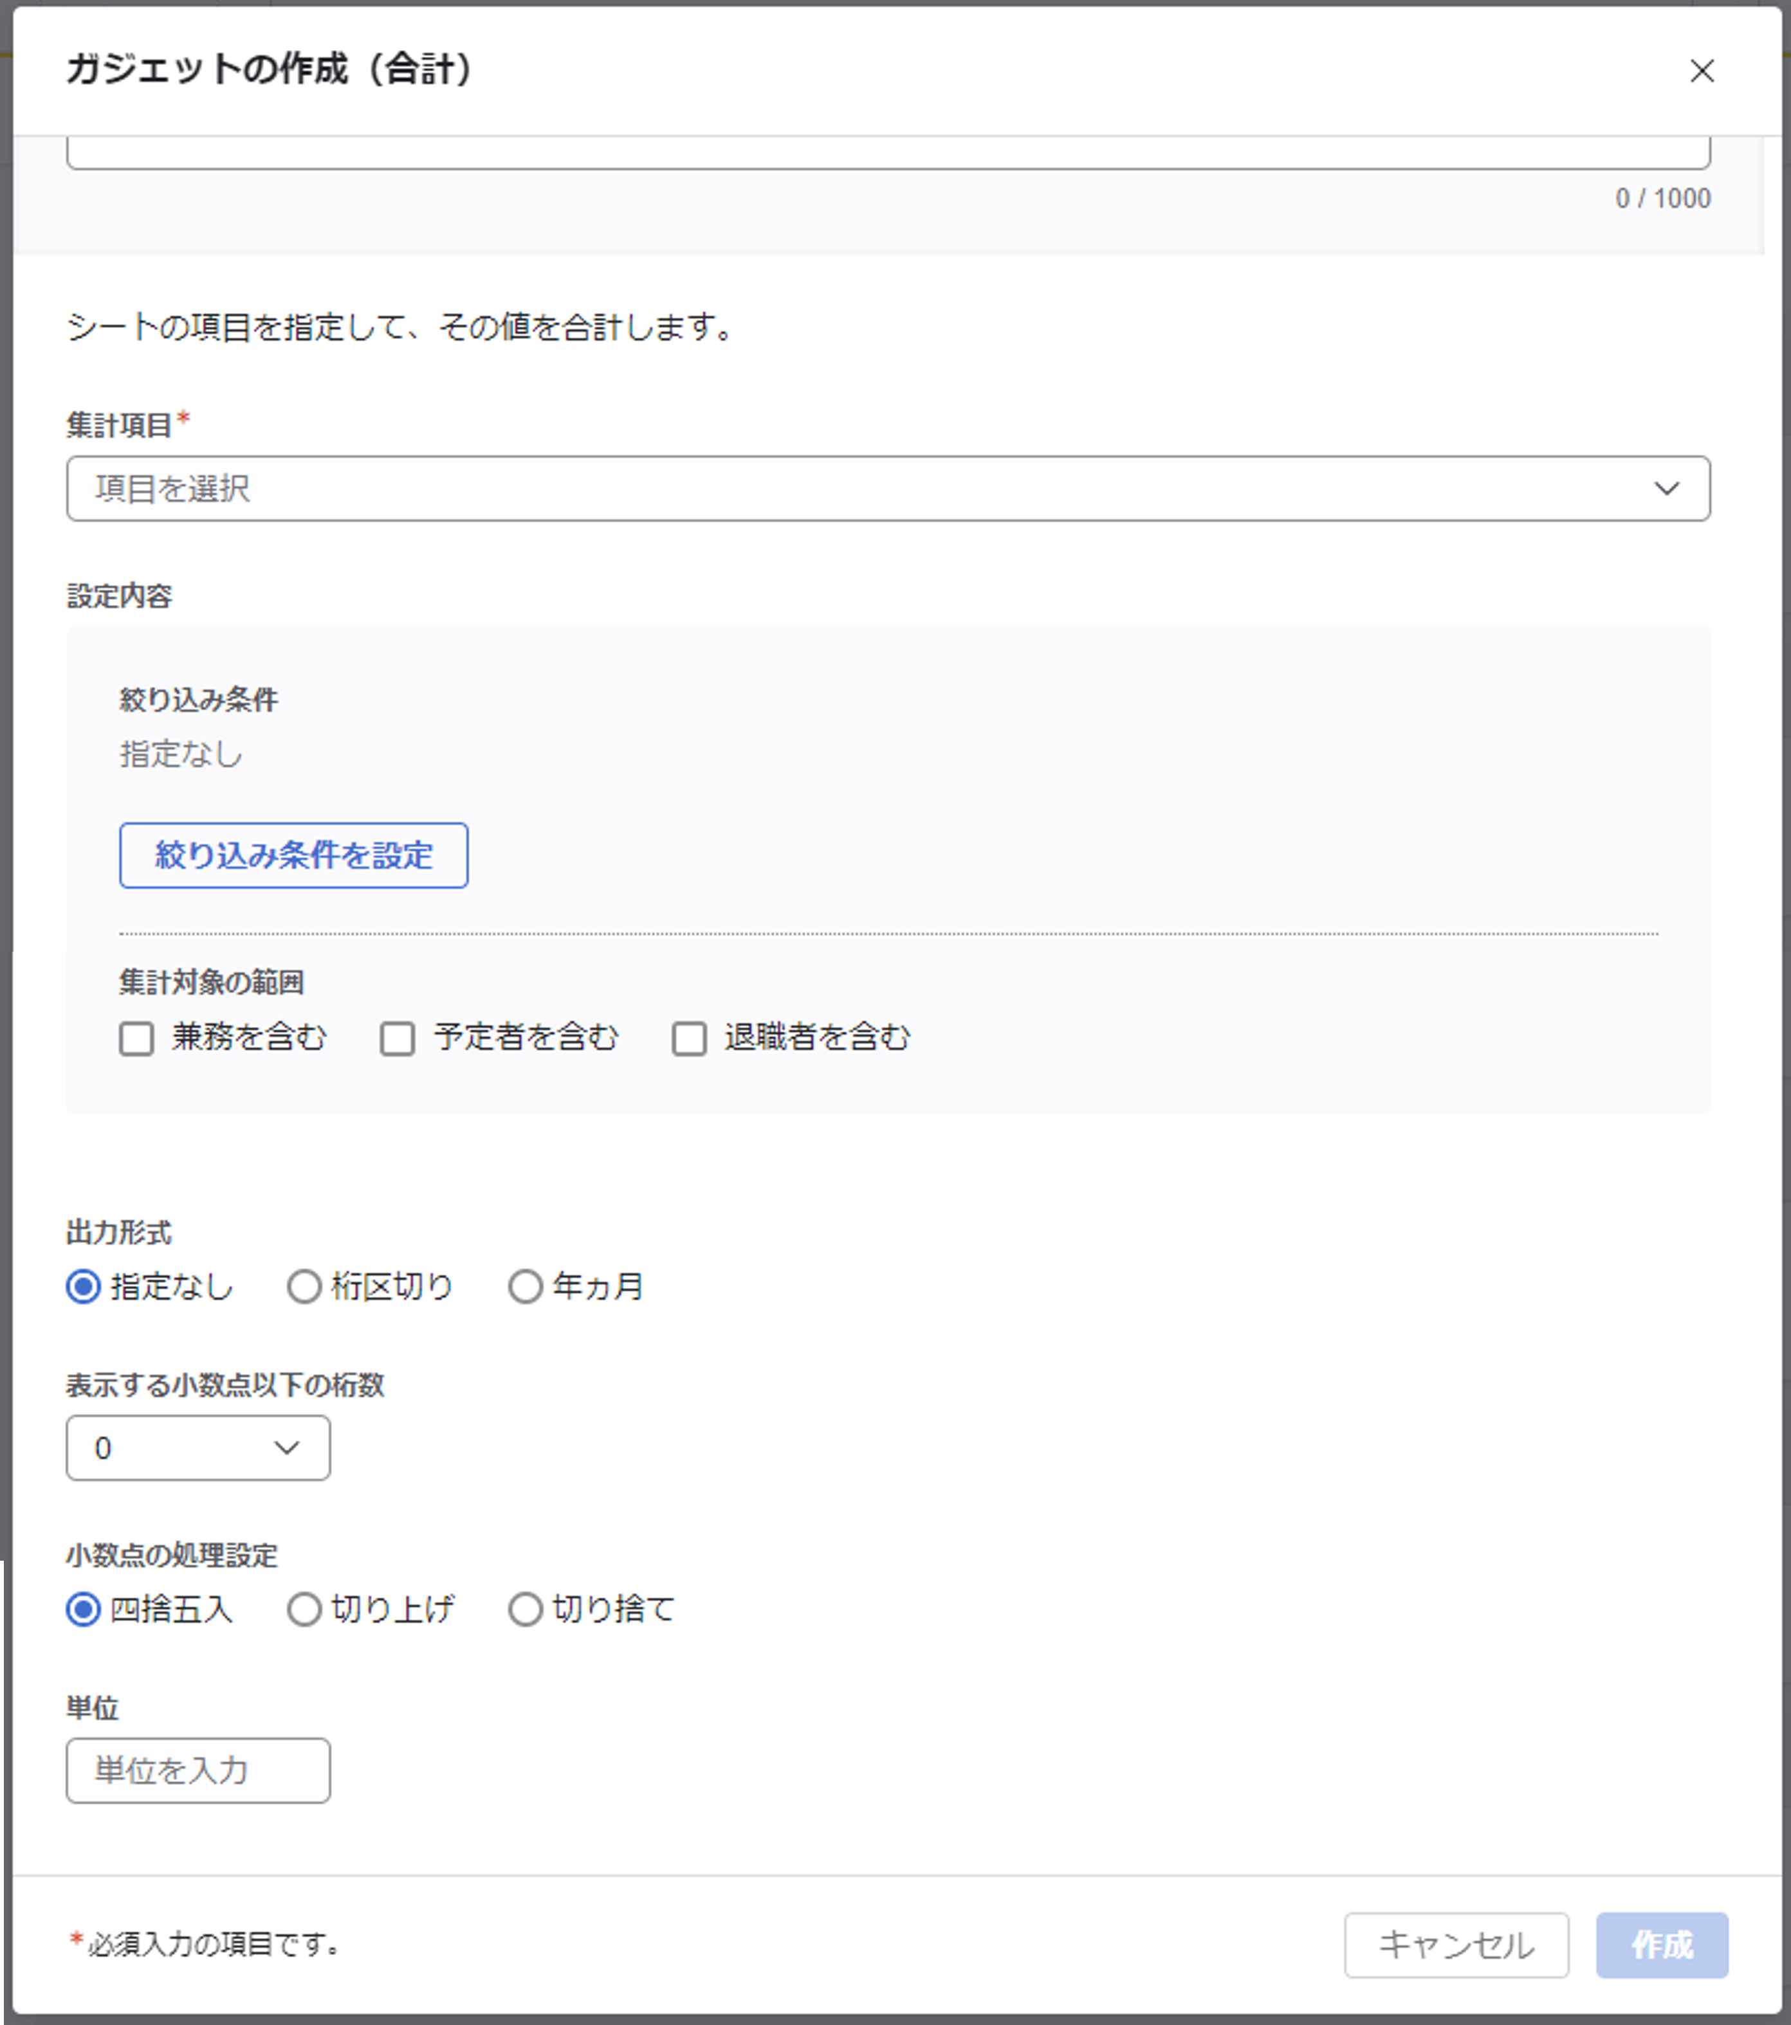Click the description textarea at top

tap(888, 154)
